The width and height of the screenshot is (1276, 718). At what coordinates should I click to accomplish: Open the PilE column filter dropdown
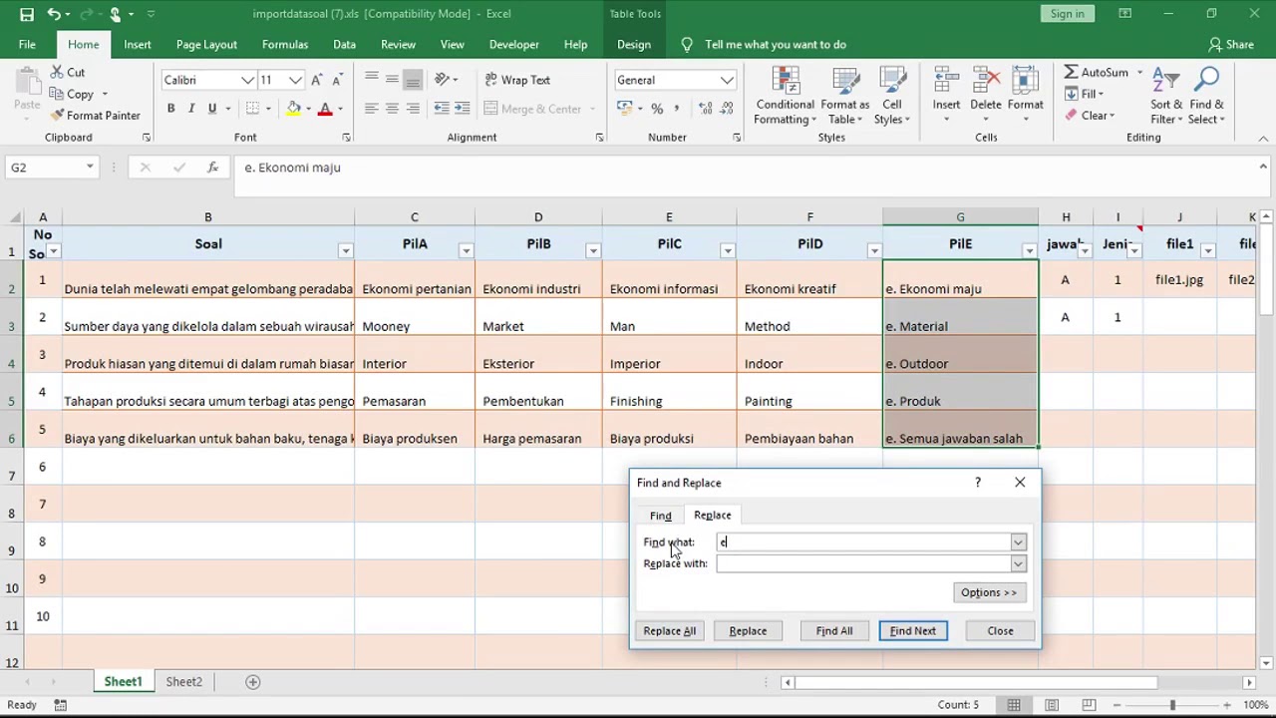click(1029, 250)
